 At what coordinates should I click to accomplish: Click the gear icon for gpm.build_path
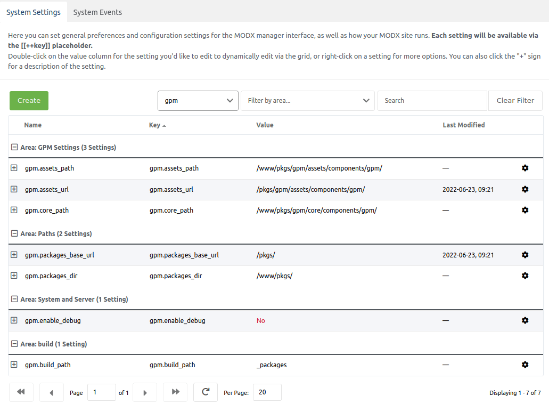[x=525, y=365]
